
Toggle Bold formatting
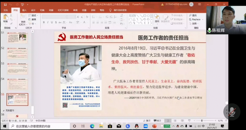click(x=44, y=22)
